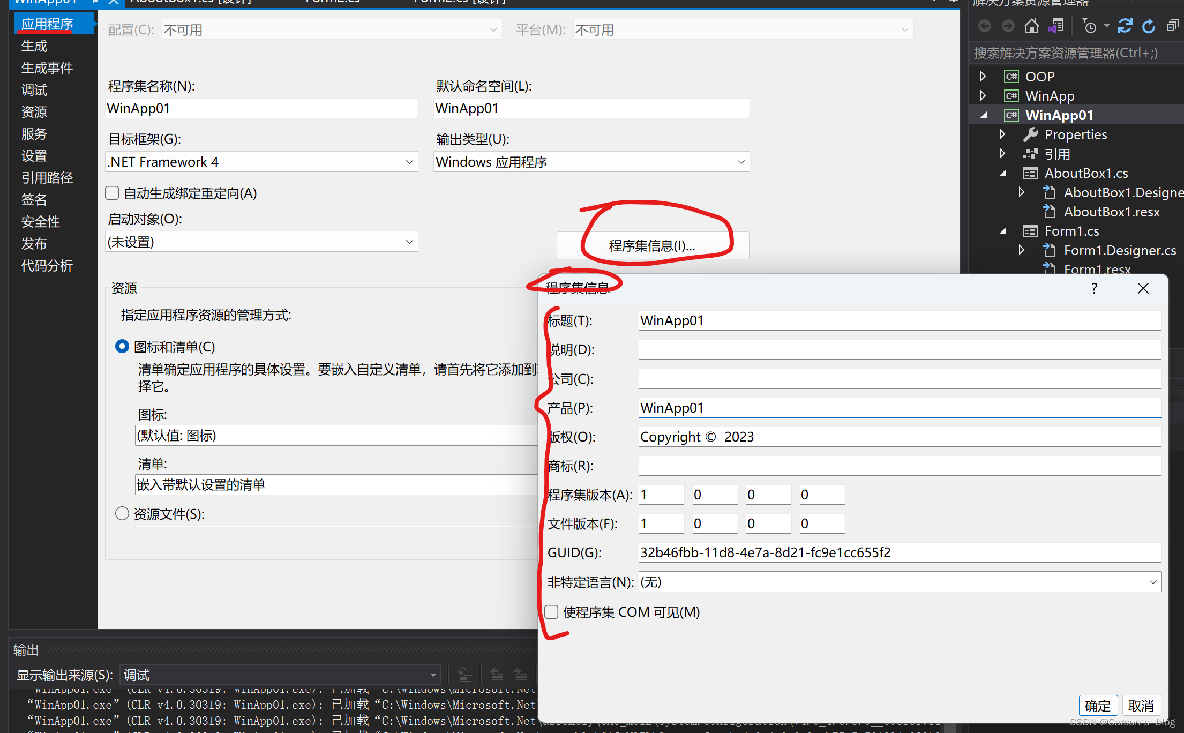Click the 程序集信息(I)... button
Viewport: 1184px width, 733px height.
tap(653, 246)
